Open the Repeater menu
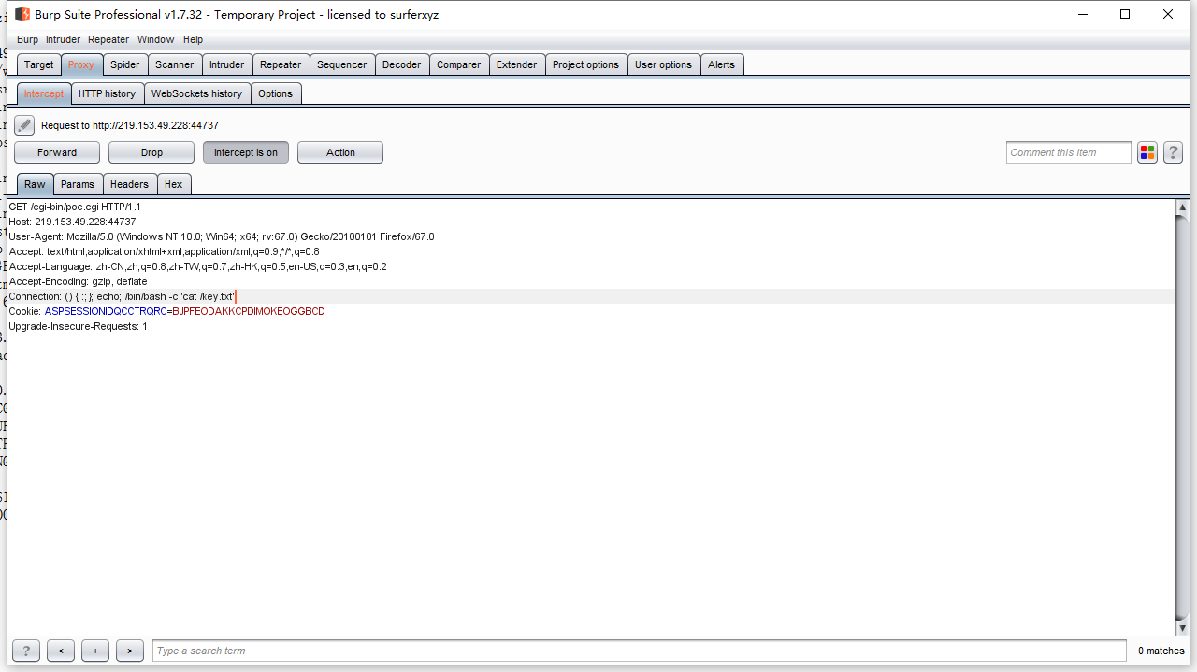 pyautogui.click(x=108, y=39)
